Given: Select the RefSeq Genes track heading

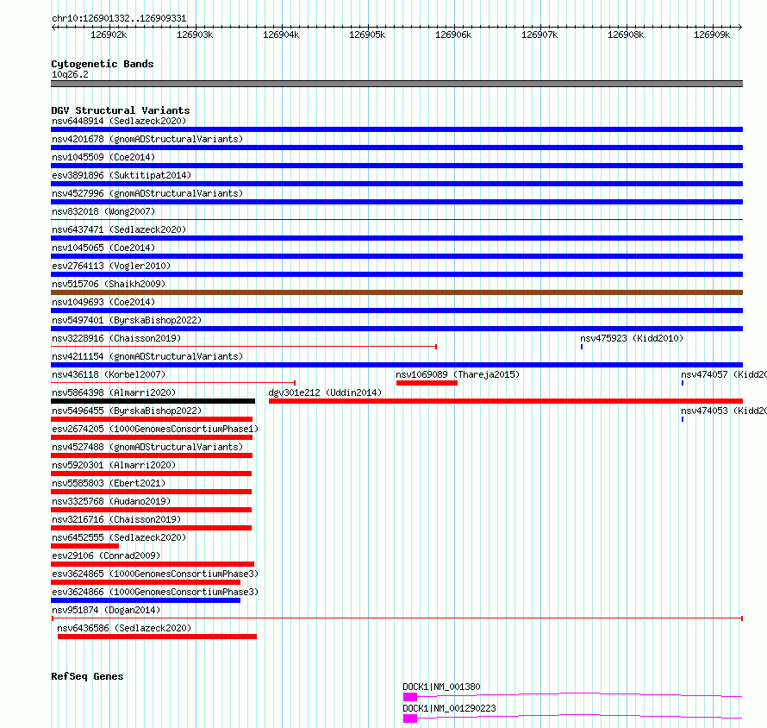Looking at the screenshot, I should click(x=87, y=676).
